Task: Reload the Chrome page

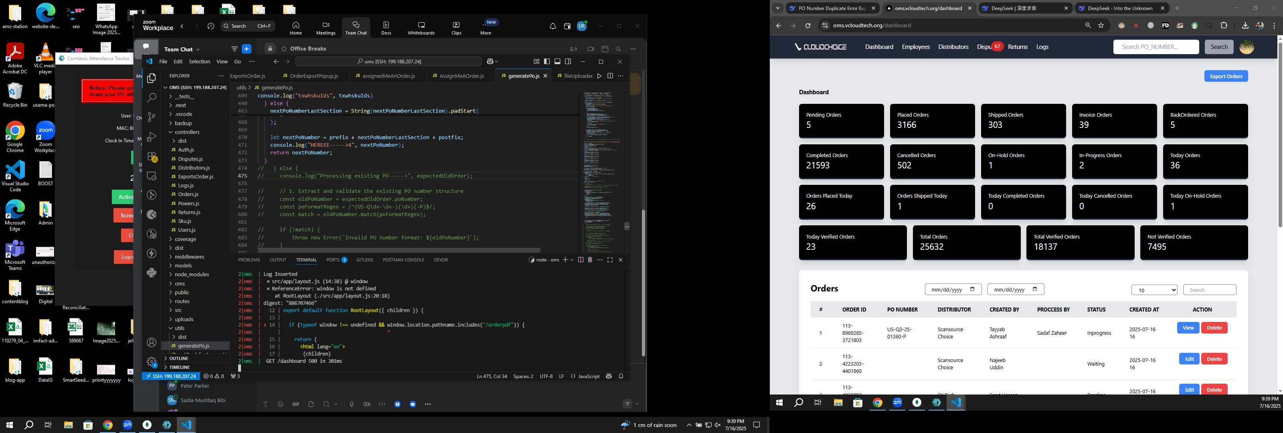Action: tap(808, 26)
